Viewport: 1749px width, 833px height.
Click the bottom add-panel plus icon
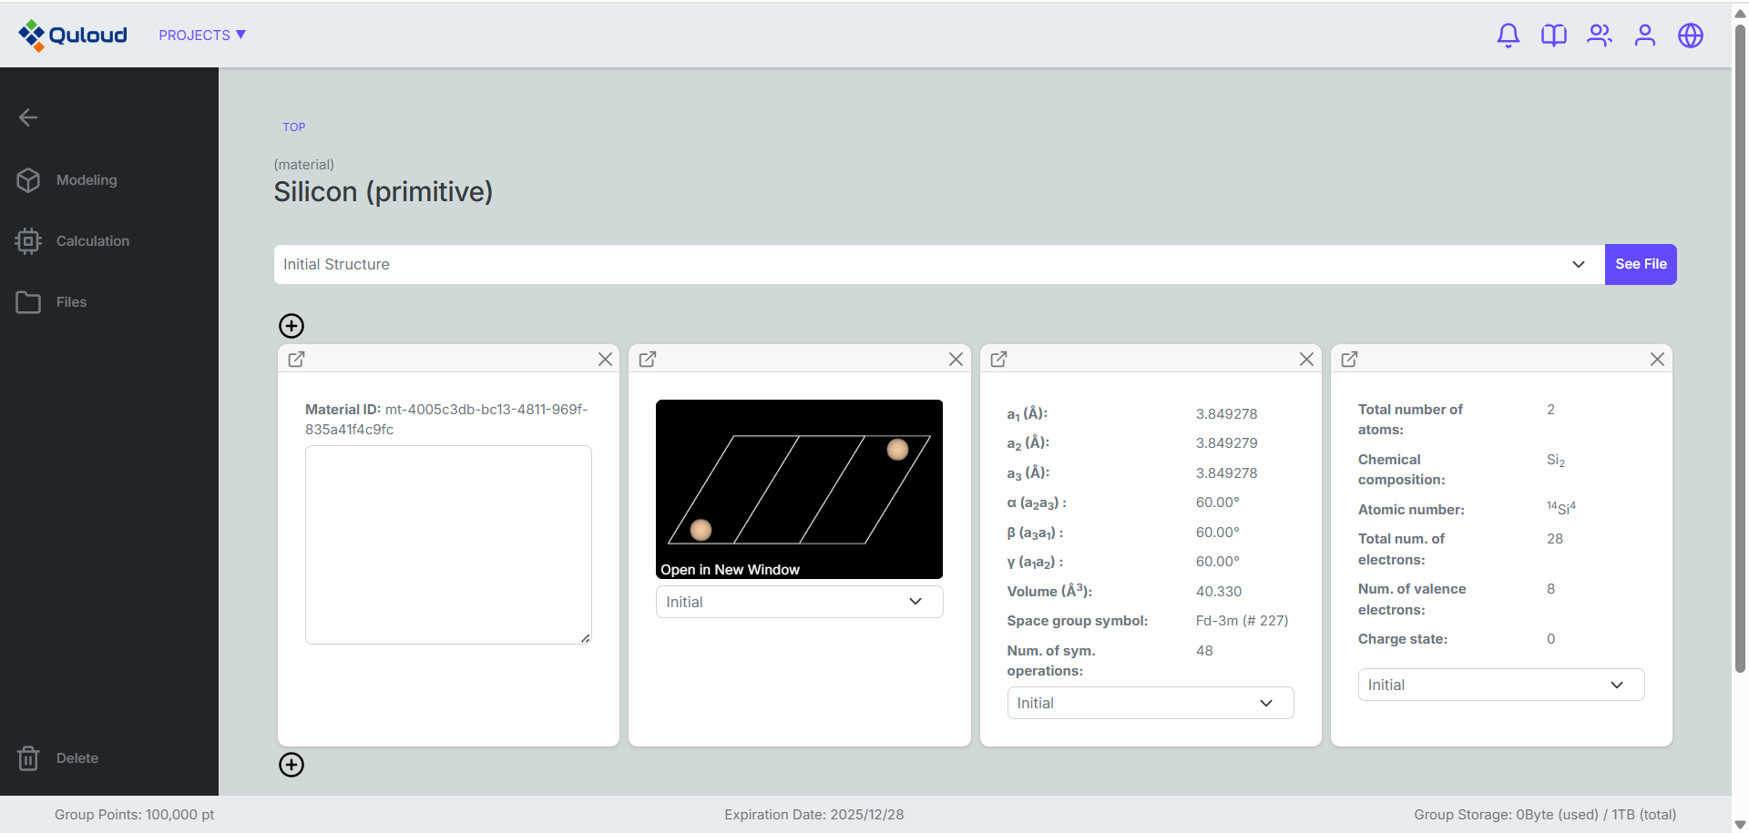click(x=291, y=765)
